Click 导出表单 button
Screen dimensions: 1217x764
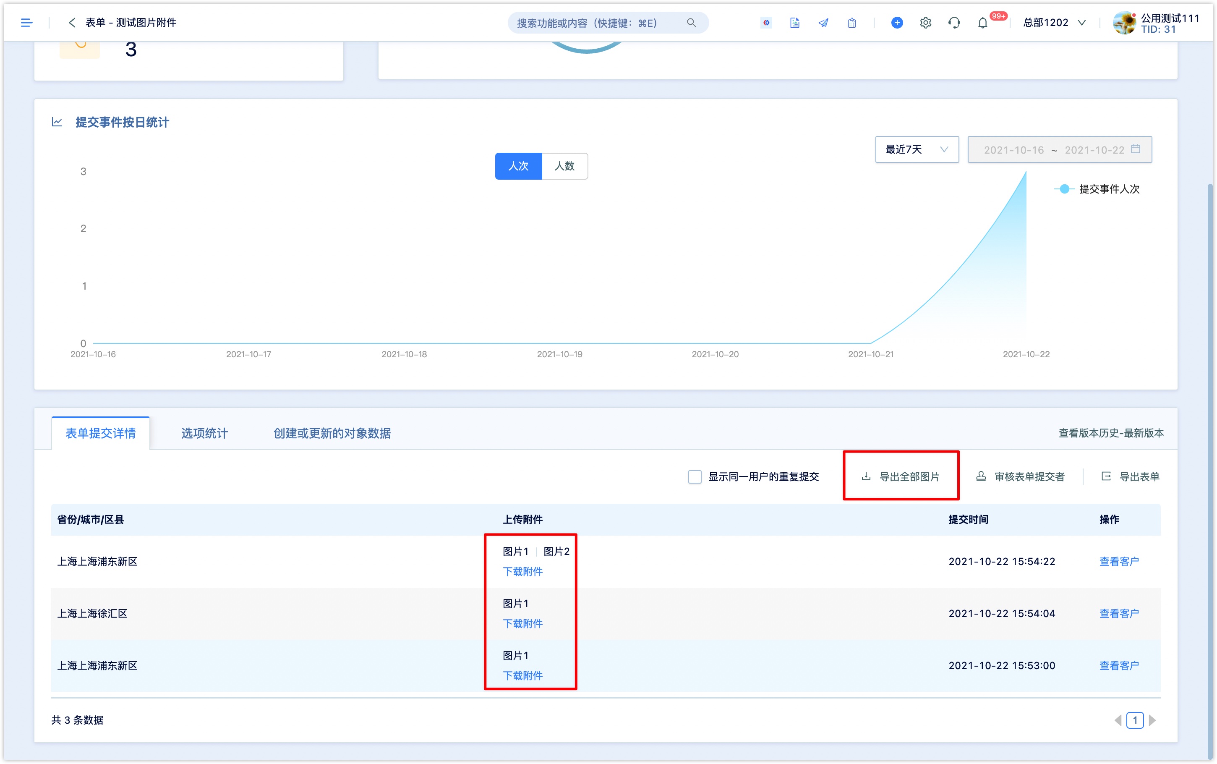(1130, 476)
